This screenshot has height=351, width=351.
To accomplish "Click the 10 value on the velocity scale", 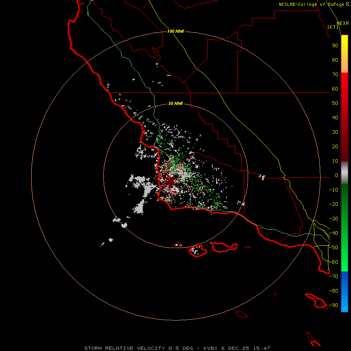I will pyautogui.click(x=335, y=161).
